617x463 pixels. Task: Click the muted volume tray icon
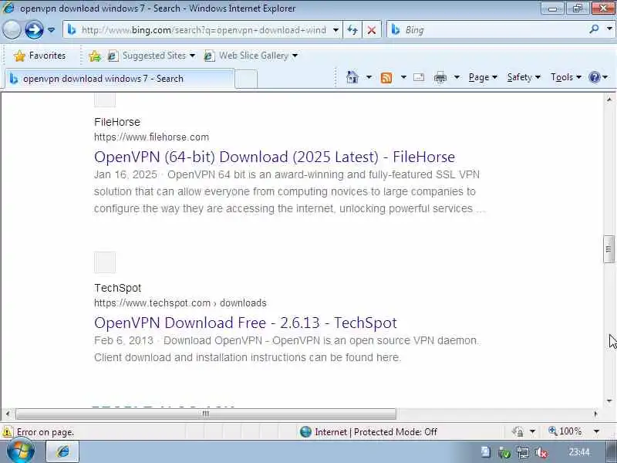541,453
